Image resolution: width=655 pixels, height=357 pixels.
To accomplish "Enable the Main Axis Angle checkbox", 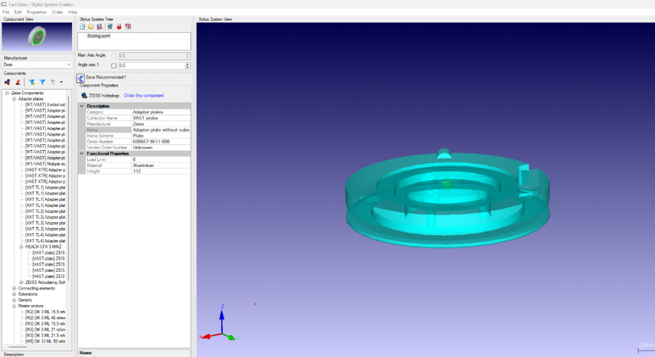I will (114, 56).
